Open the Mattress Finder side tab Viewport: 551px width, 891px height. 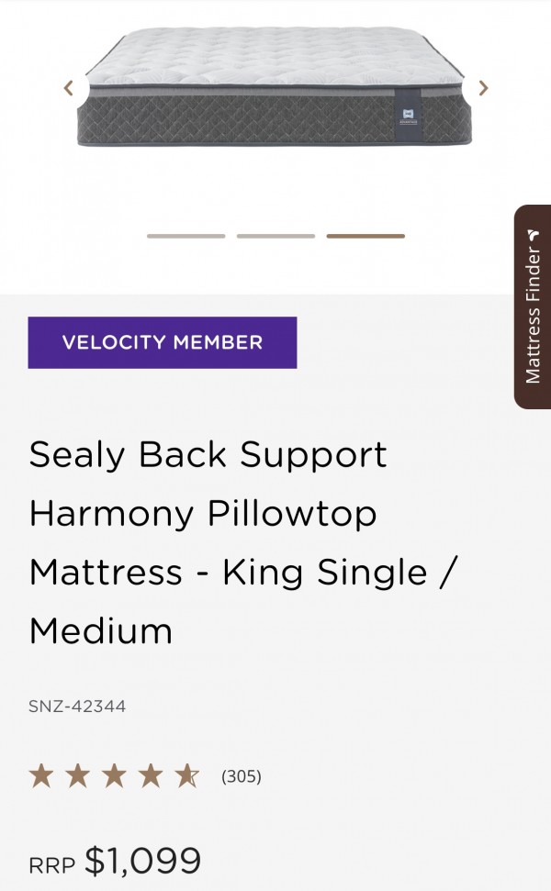tap(533, 306)
